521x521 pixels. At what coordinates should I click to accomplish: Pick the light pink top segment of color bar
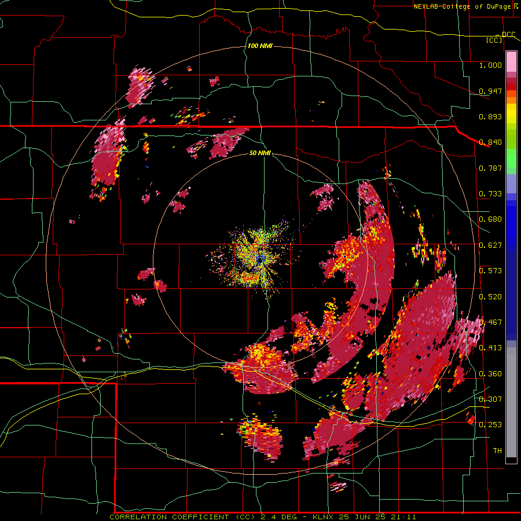(511, 62)
